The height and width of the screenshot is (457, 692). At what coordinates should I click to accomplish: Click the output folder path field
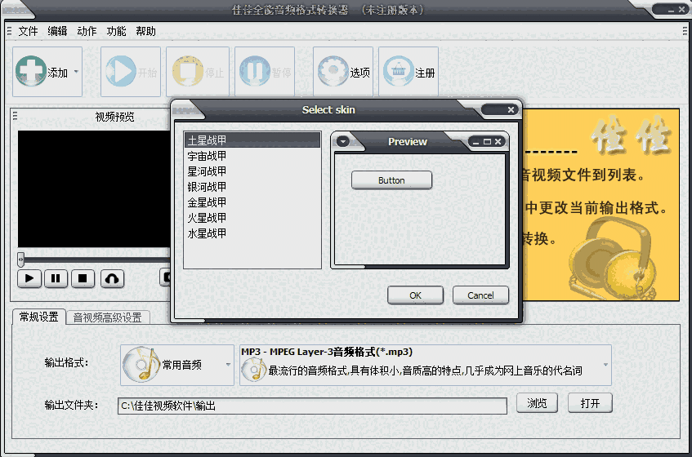[312, 406]
